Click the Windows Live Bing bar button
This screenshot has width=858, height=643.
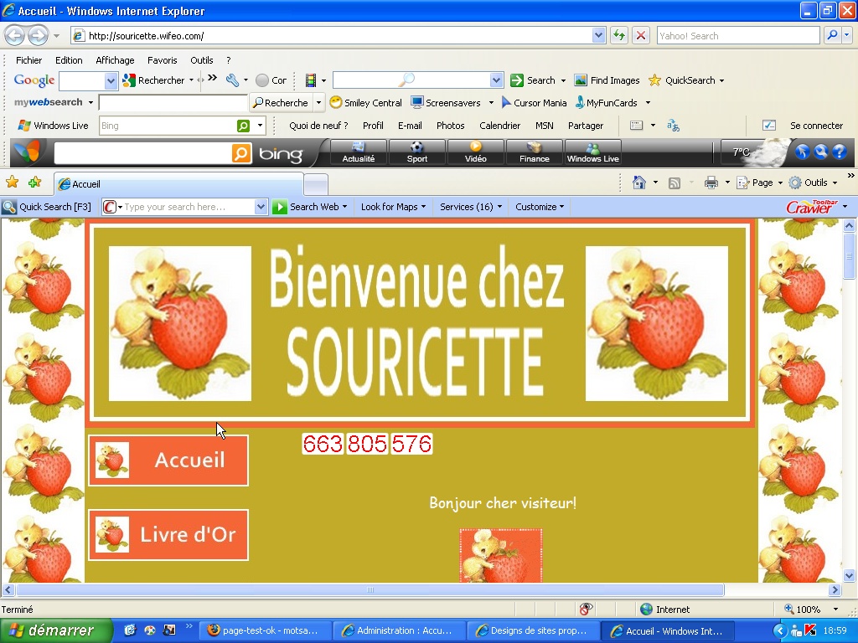[592, 152]
